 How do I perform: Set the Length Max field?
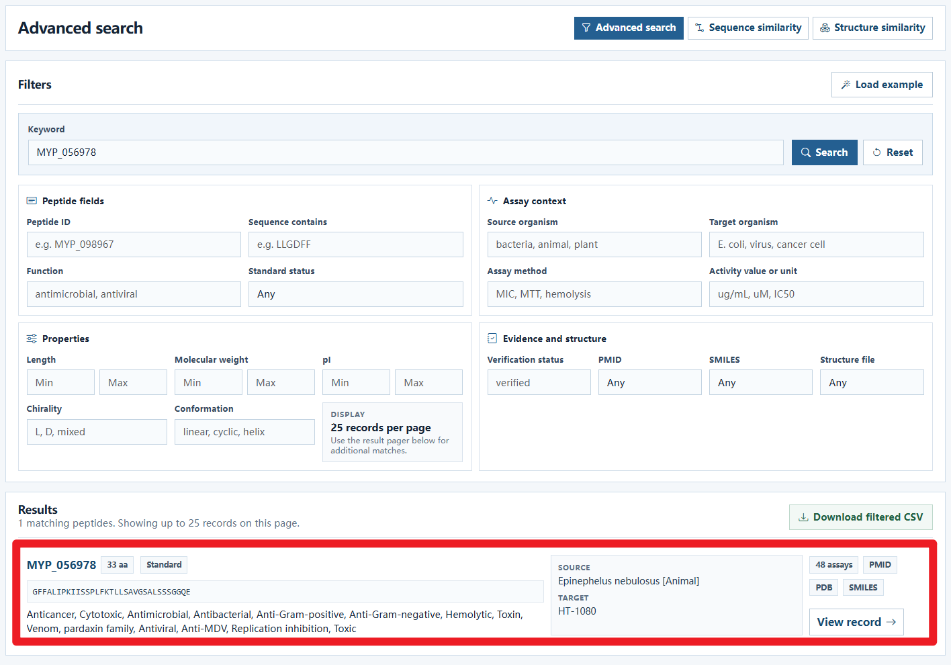pos(133,382)
